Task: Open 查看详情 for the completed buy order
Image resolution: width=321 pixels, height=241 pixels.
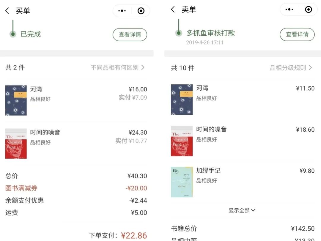Action: (x=130, y=34)
